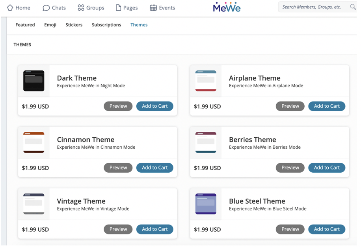Viewport: 361px width, 247px height.
Task: Click the Groups circles icon
Action: point(81,8)
